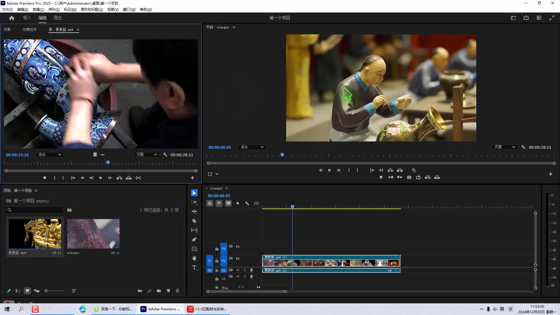
Task: Play the Program monitor sequence
Action: pyautogui.click(x=330, y=170)
